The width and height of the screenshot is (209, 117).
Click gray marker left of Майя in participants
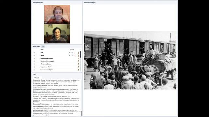pyautogui.click(x=34, y=56)
